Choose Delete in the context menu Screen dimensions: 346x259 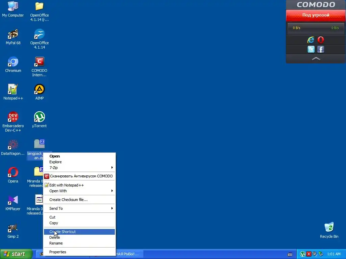(x=79, y=237)
